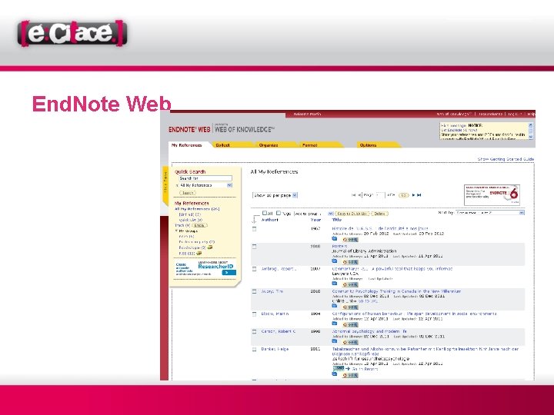Click the SFX button under the Posters reference
Viewport: 554px width, 415px height.
[351, 262]
